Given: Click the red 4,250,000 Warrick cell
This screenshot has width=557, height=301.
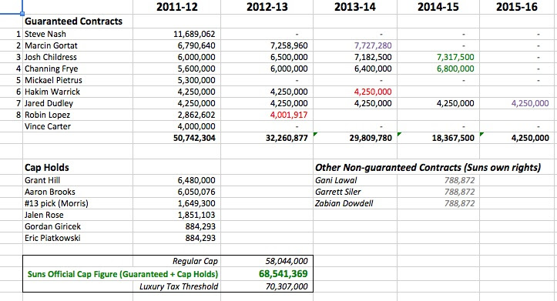Looking at the screenshot, I should point(355,92).
